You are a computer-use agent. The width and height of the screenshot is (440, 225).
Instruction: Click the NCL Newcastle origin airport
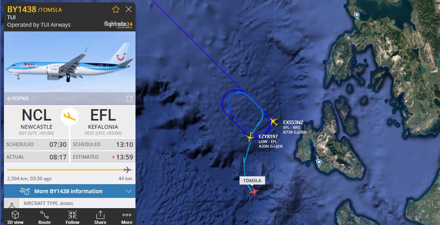pyautogui.click(x=37, y=121)
